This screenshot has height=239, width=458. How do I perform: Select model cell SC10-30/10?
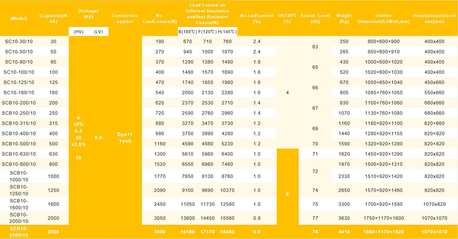(x=19, y=42)
